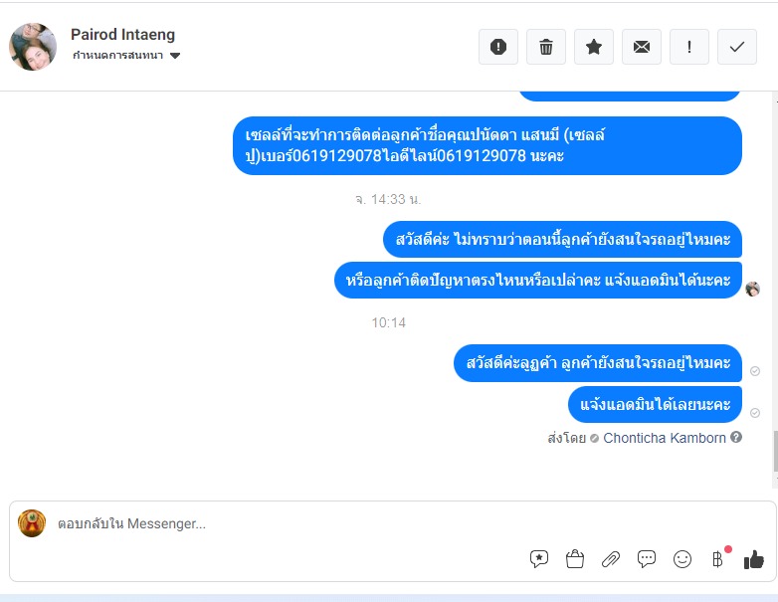The width and height of the screenshot is (778, 602).
Task: Star this conversation as follow-up
Action: point(593,47)
